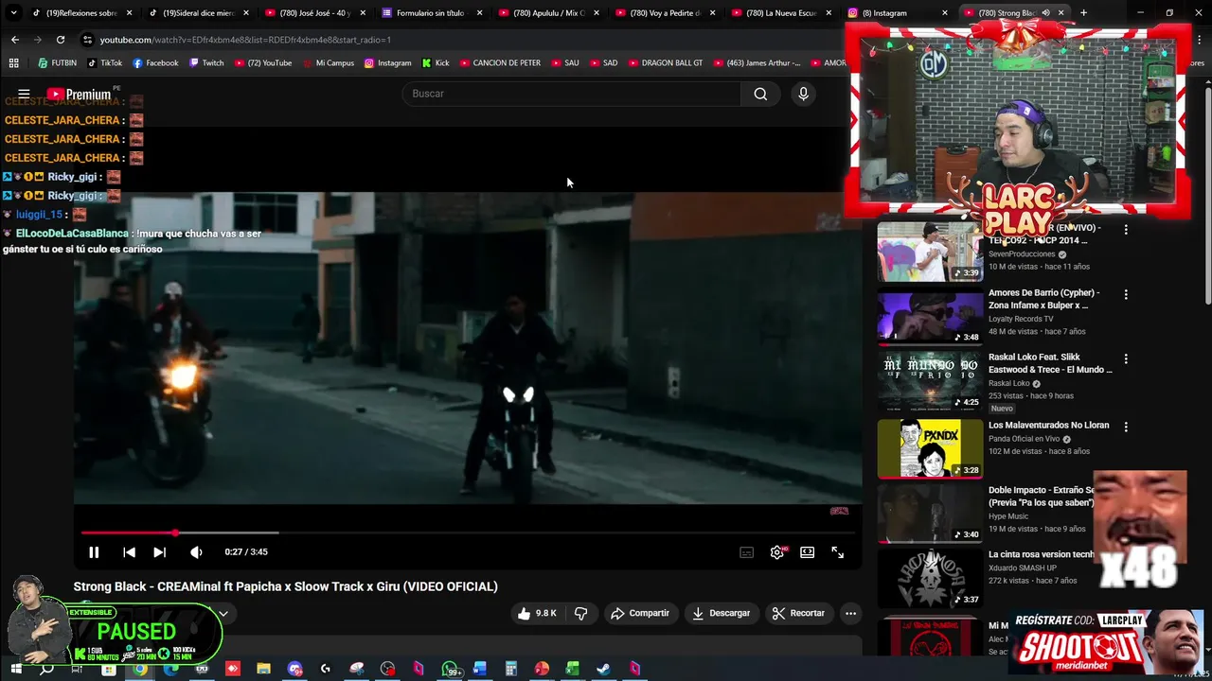Go back with browser back arrow
1212x681 pixels.
[15, 40]
